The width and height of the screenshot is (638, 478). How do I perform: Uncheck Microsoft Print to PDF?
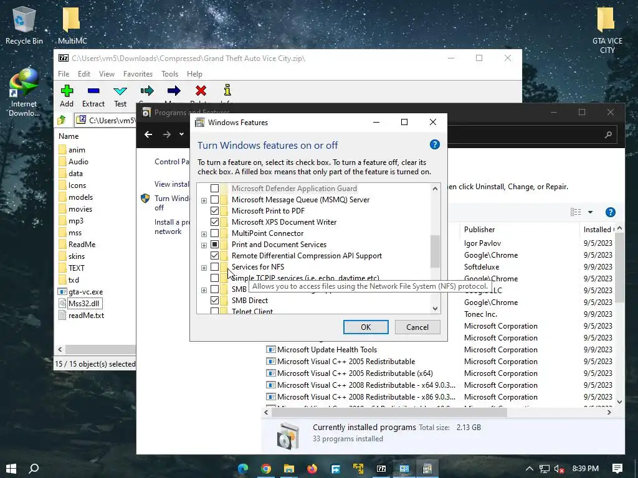click(x=214, y=210)
